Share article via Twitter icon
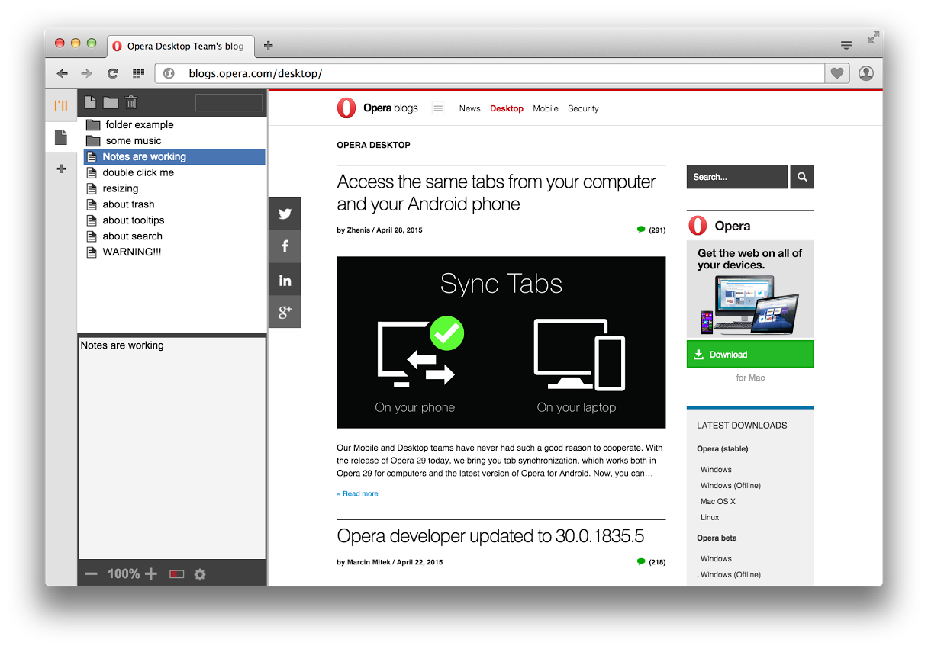The width and height of the screenshot is (928, 649). tap(285, 214)
